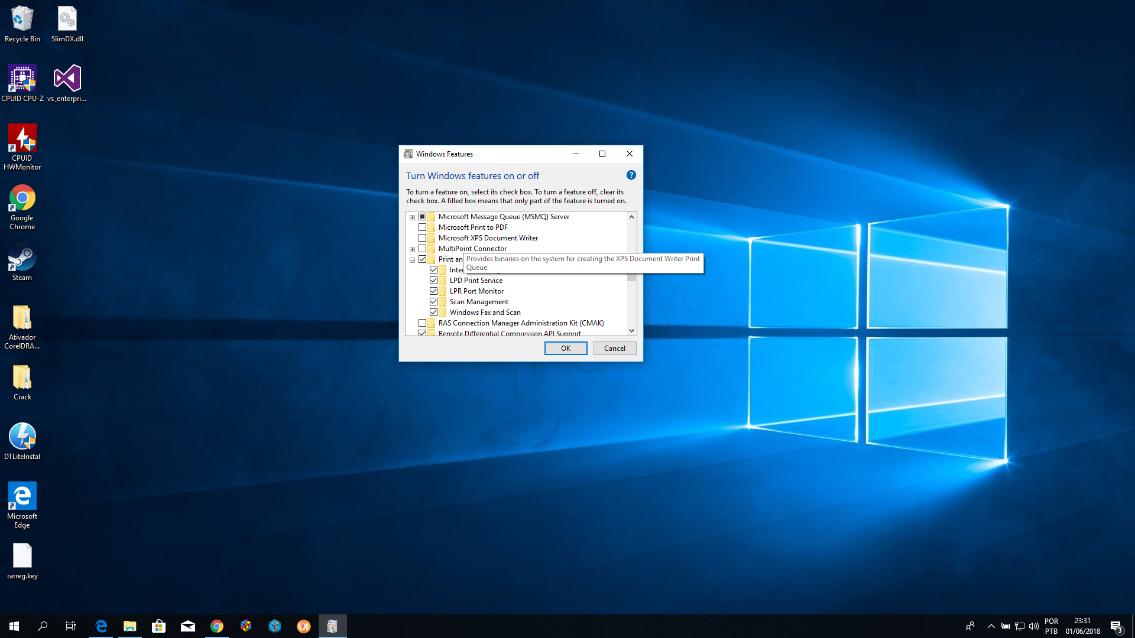This screenshot has height=638, width=1135.
Task: Confirm changes with the OK button
Action: pyautogui.click(x=566, y=349)
